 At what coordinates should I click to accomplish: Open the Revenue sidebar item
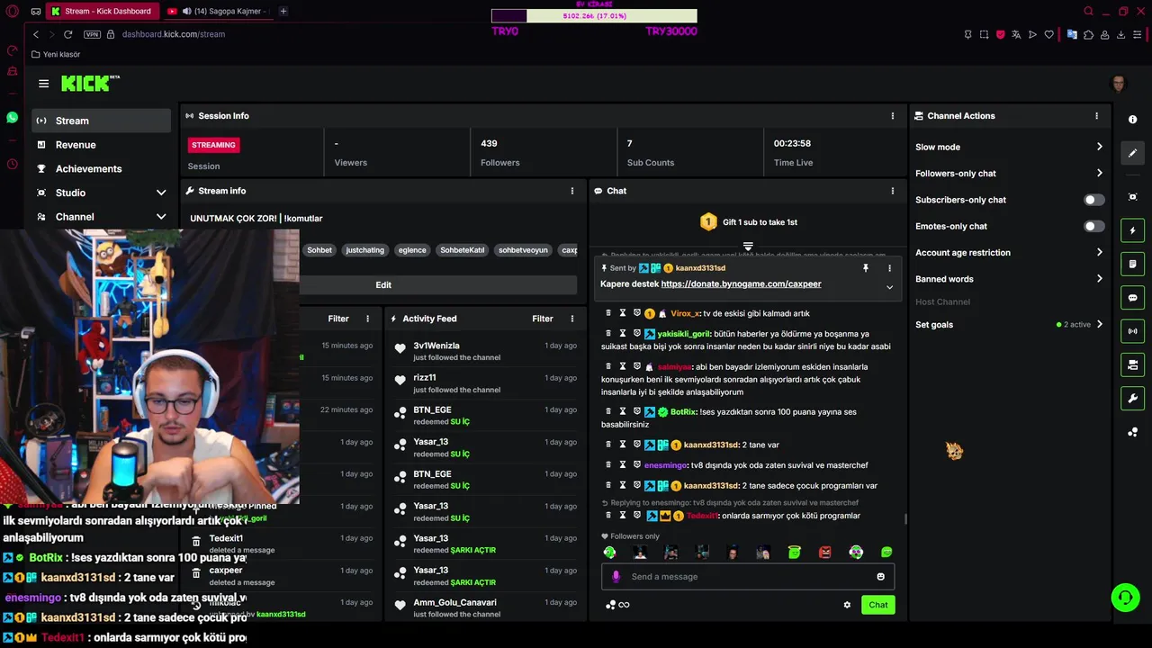pos(101,145)
